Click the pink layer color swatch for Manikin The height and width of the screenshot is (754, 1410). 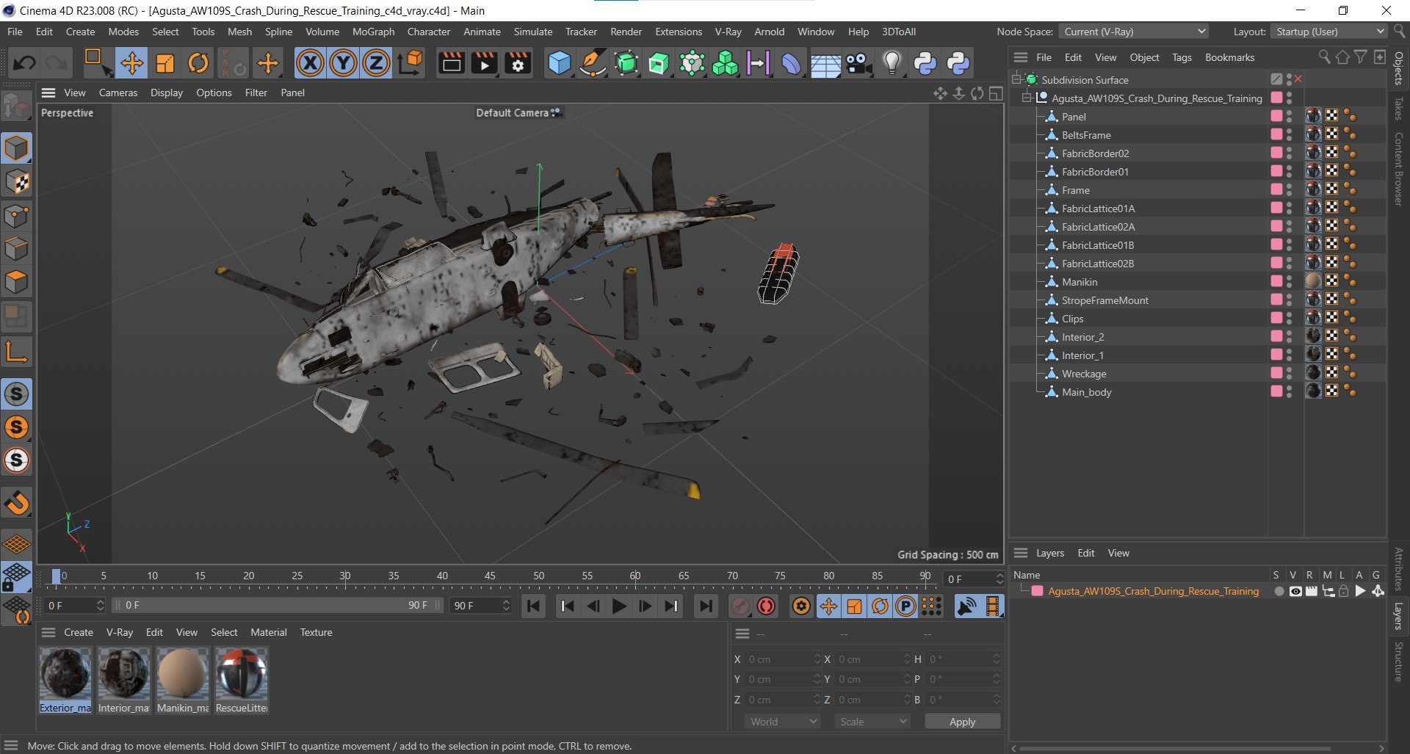[1276, 282]
